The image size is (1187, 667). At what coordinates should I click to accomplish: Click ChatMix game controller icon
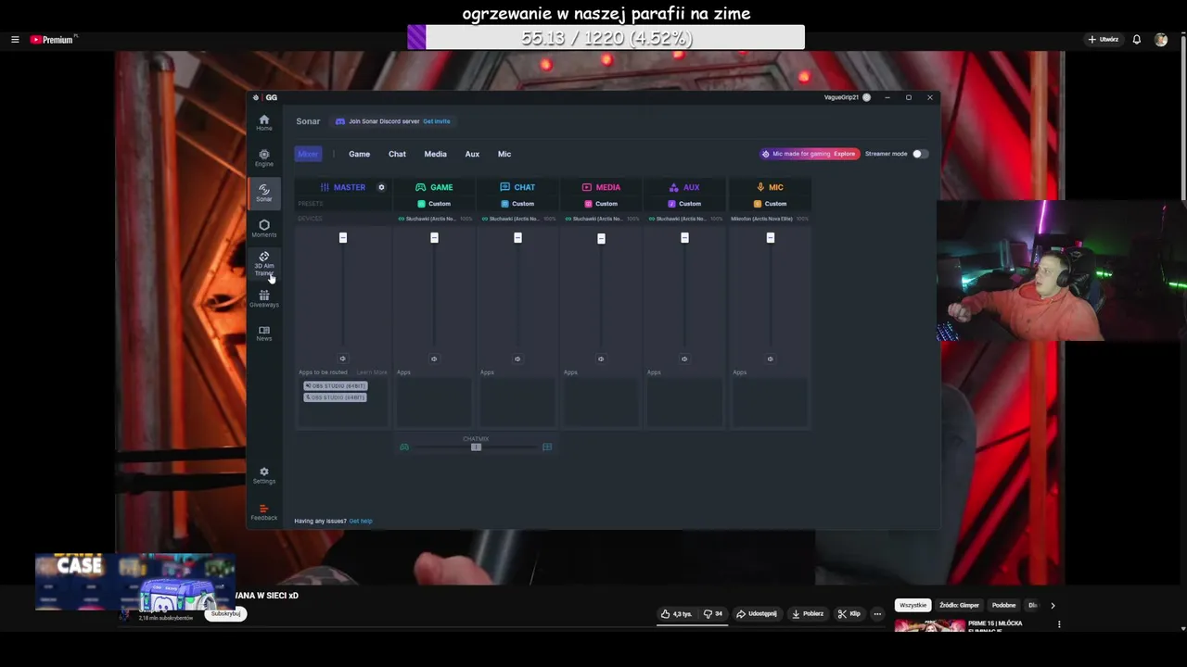click(404, 447)
